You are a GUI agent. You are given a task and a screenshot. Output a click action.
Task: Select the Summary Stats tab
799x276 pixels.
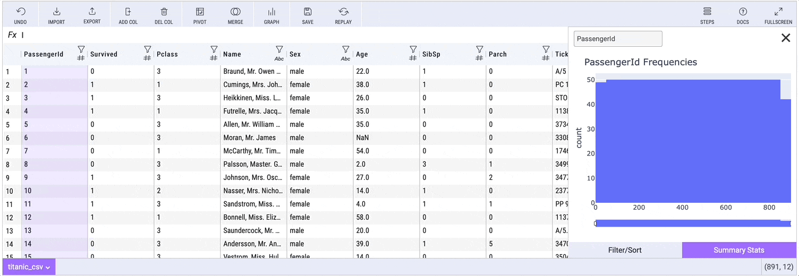coord(738,250)
